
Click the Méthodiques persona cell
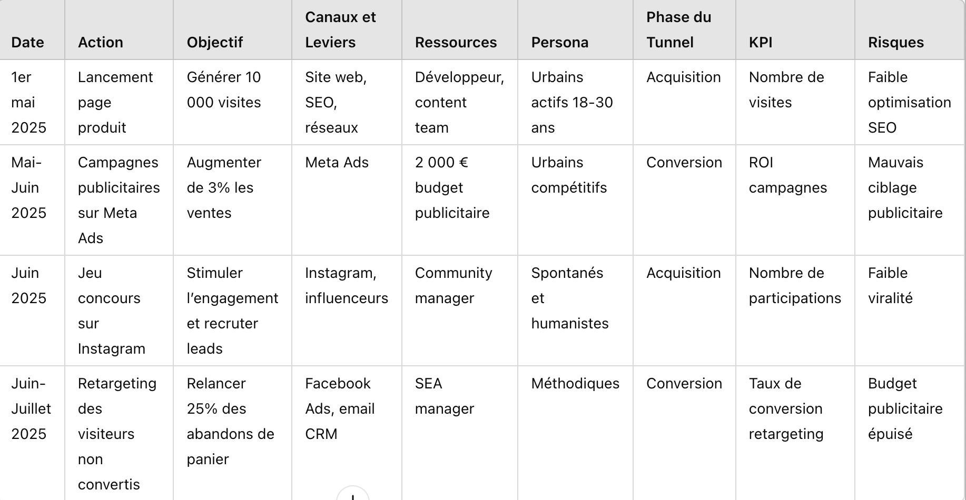575,383
